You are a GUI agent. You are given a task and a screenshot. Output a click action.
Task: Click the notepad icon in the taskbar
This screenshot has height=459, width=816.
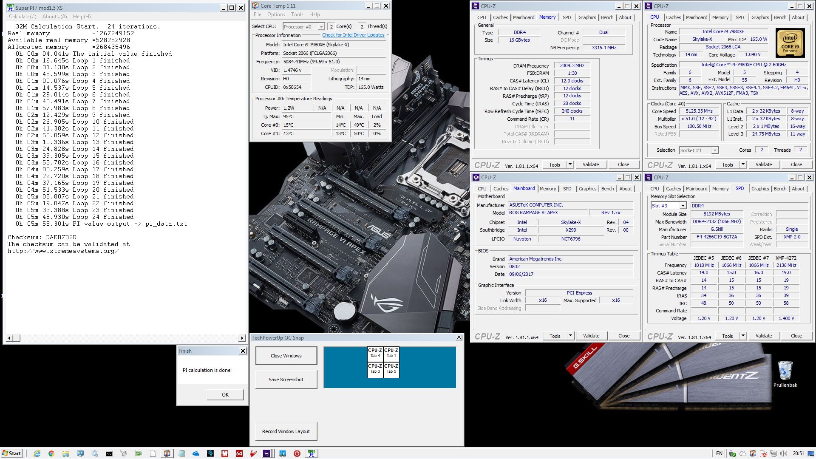[181, 453]
